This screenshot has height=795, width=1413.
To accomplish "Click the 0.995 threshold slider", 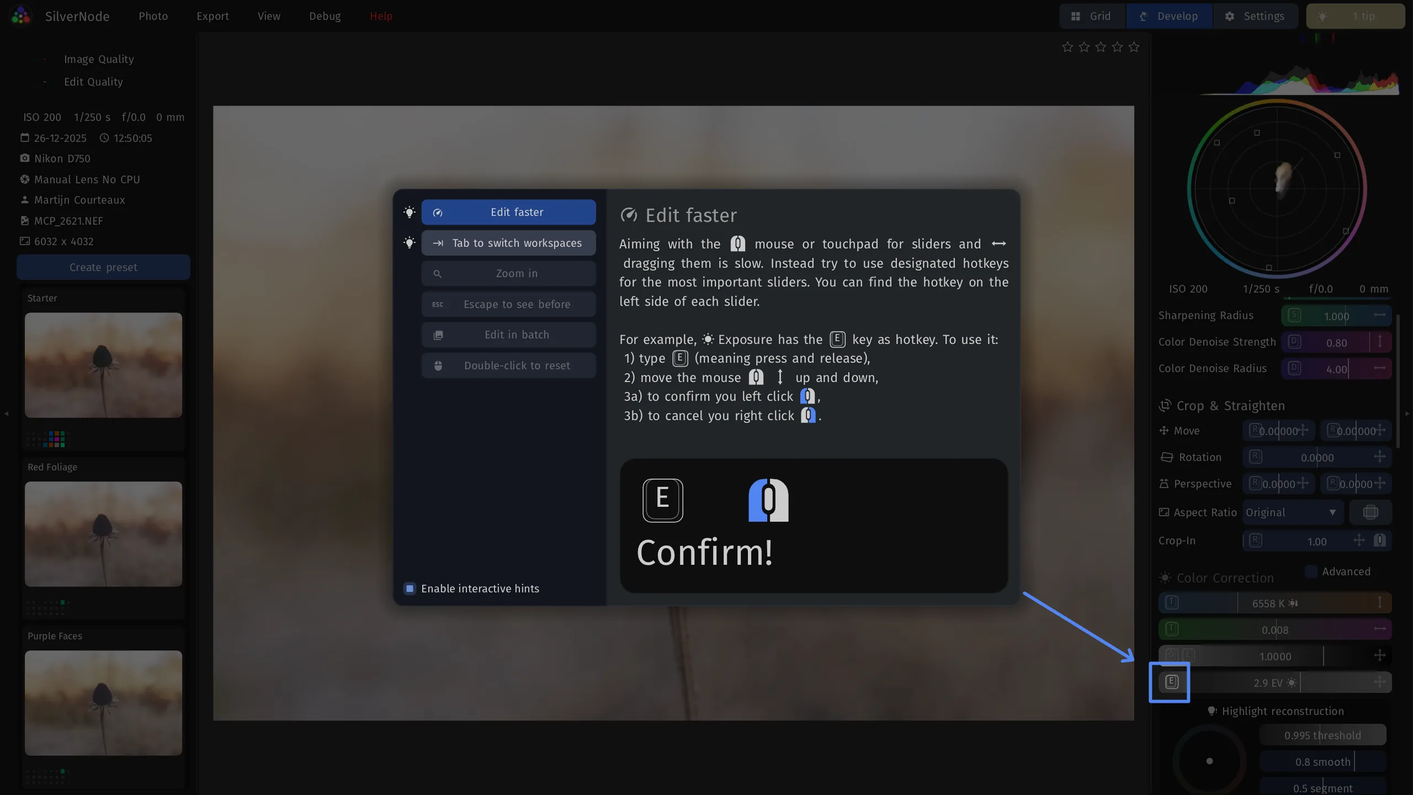I will [x=1322, y=735].
